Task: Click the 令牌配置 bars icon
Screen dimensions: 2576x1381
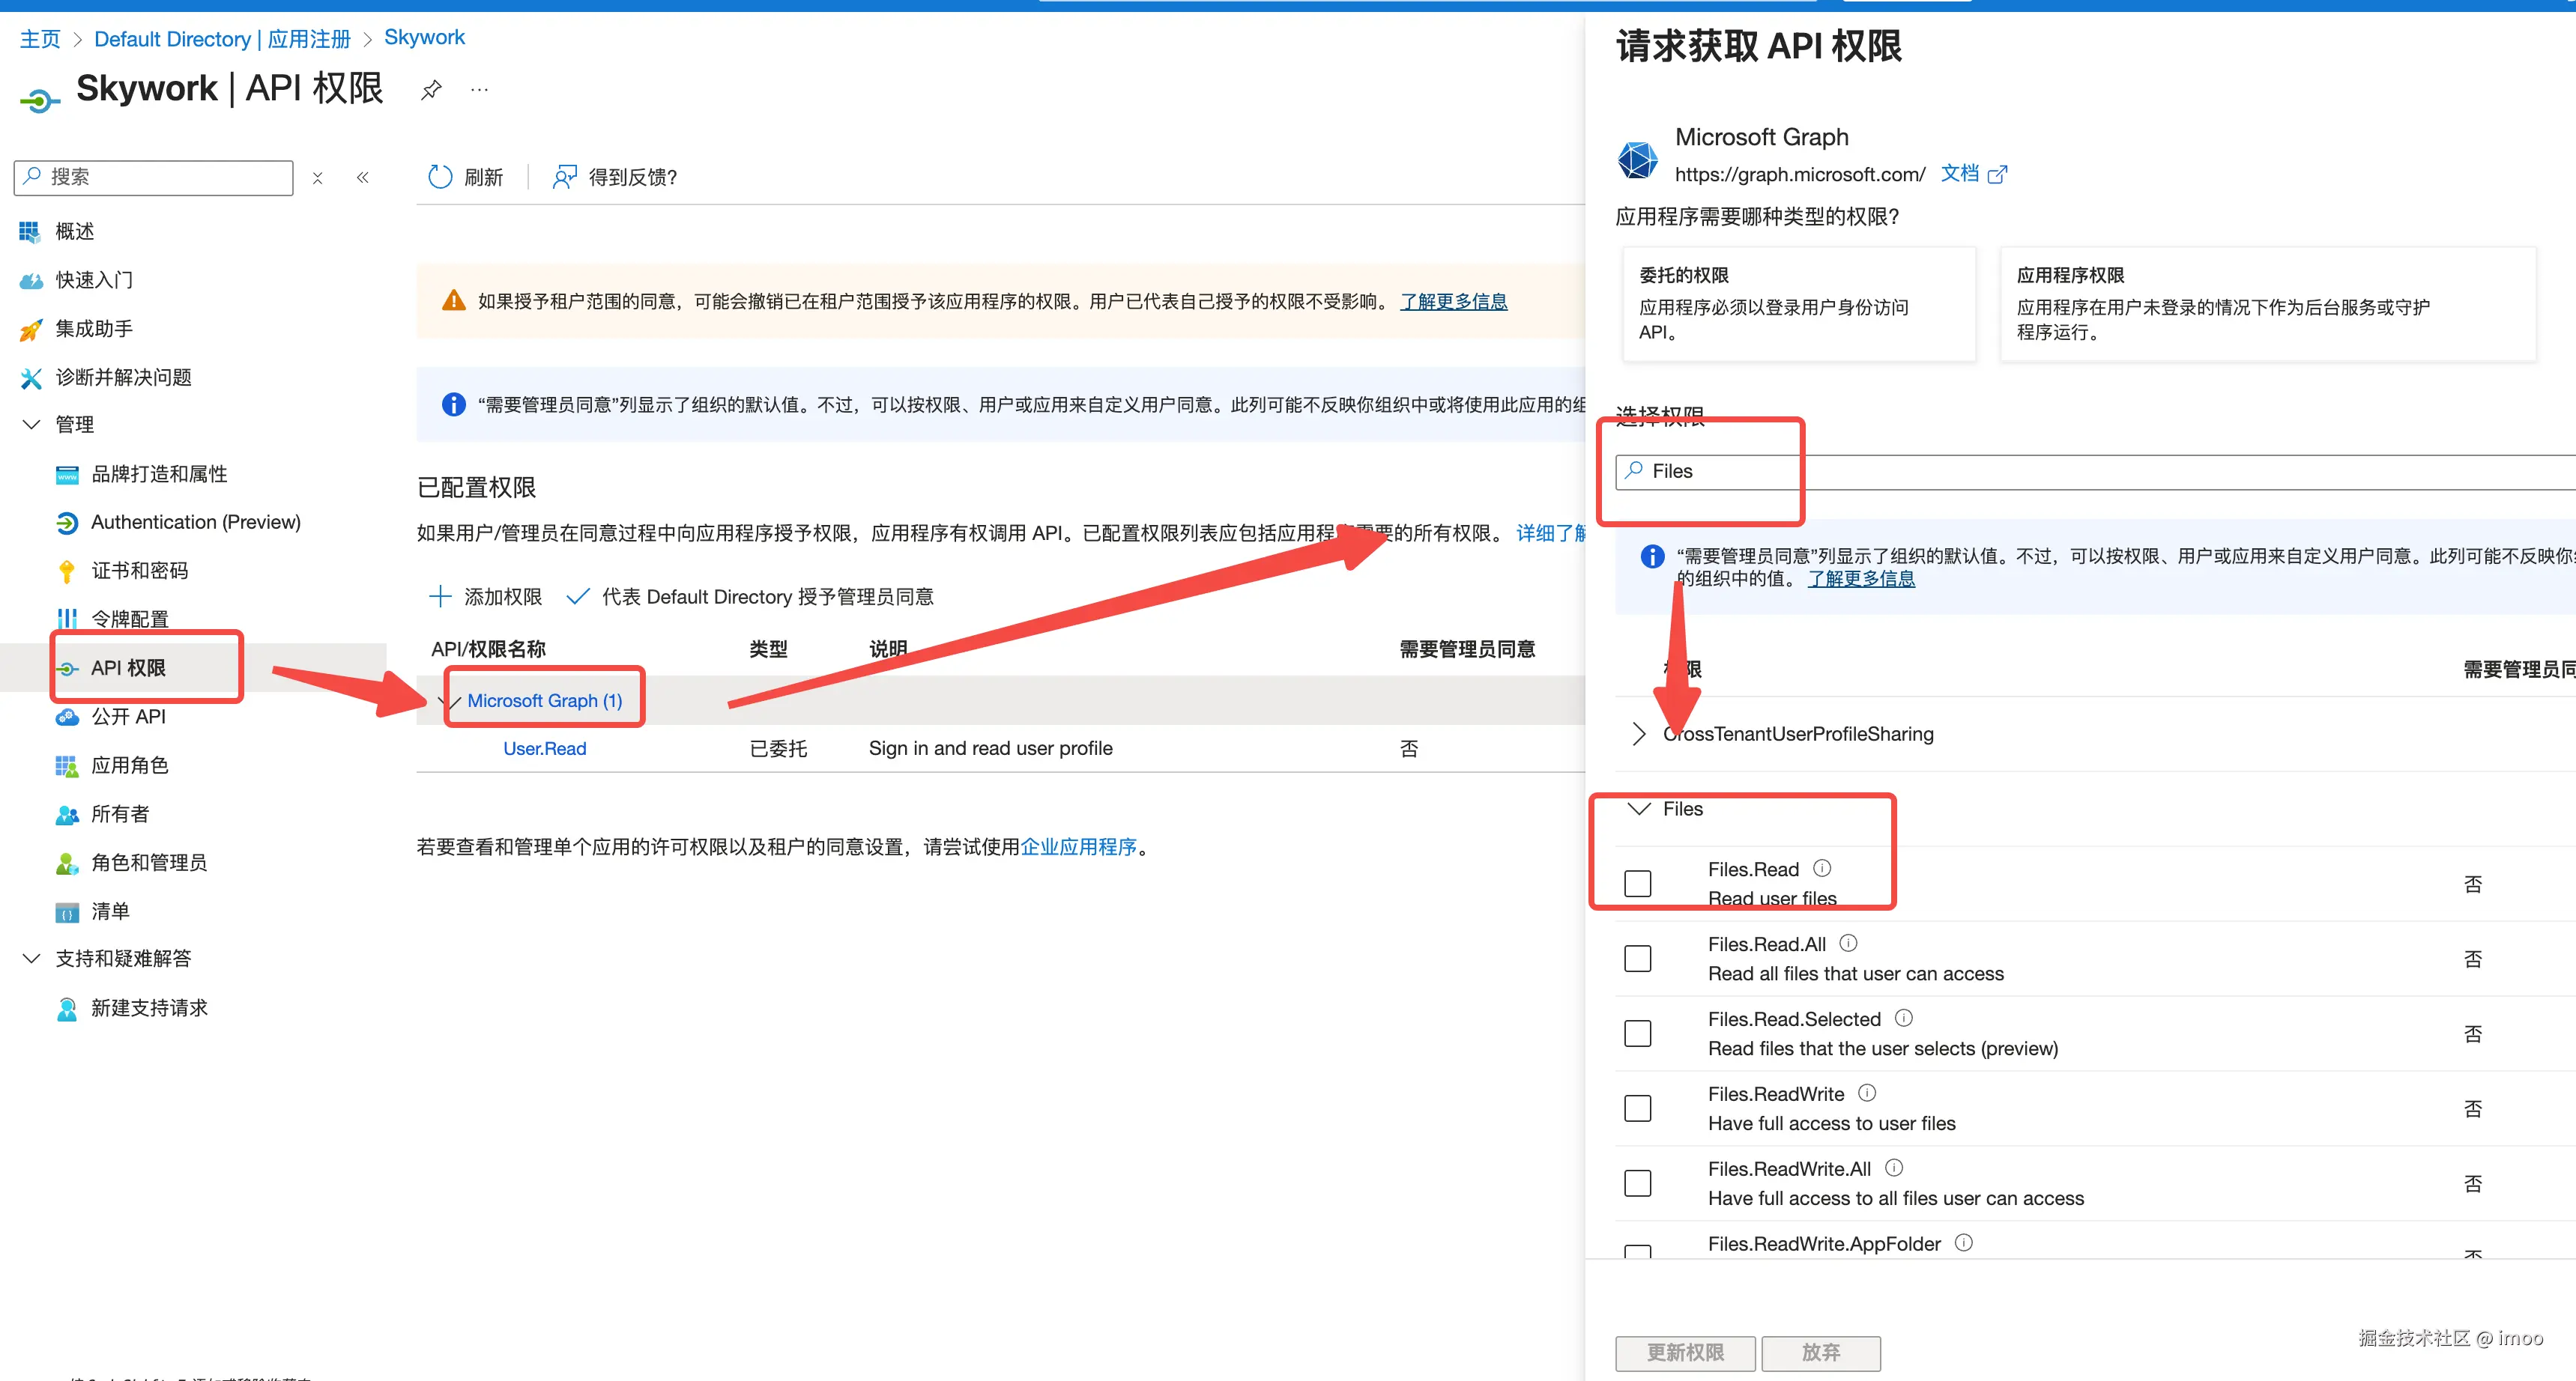Action: 67,619
